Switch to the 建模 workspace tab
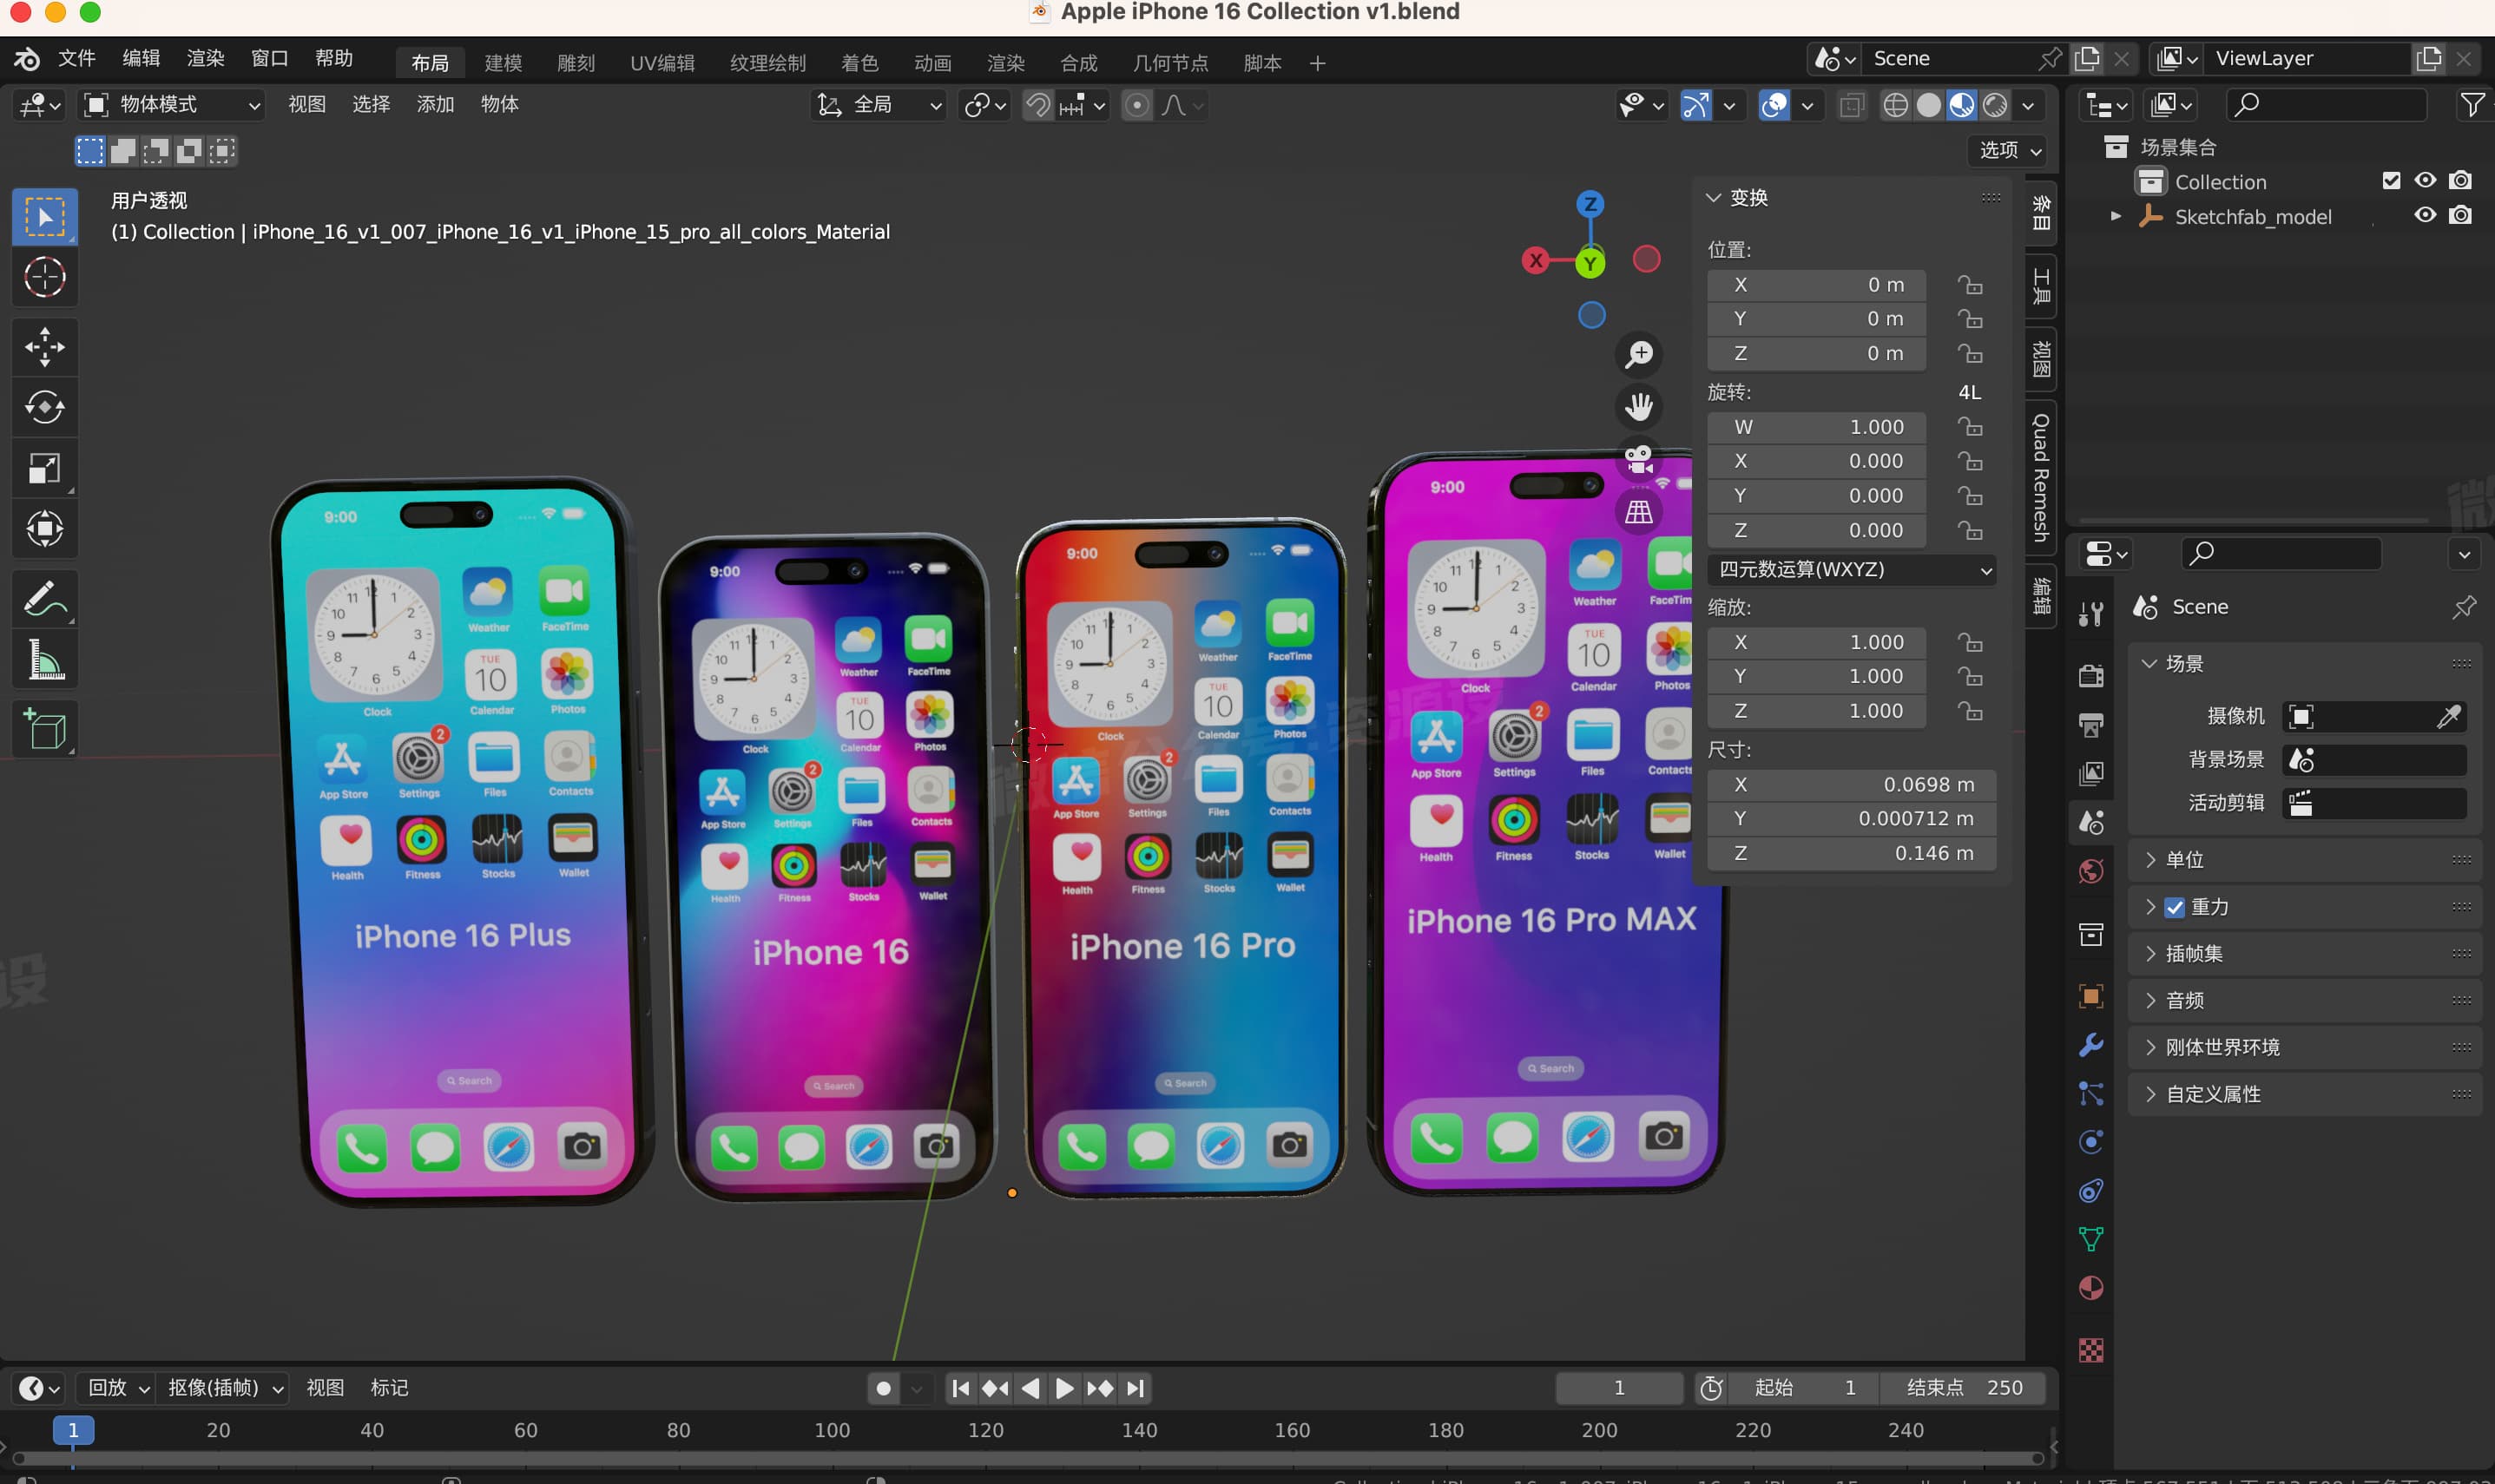Image resolution: width=2495 pixels, height=1484 pixels. tap(503, 63)
